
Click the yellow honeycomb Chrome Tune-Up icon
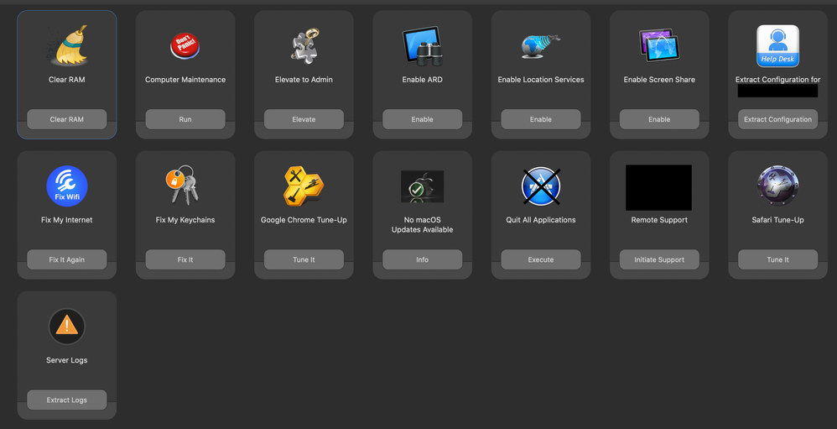(304, 186)
